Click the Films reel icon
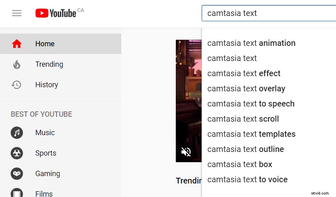Viewport: 336px width, 197px height. (x=17, y=193)
